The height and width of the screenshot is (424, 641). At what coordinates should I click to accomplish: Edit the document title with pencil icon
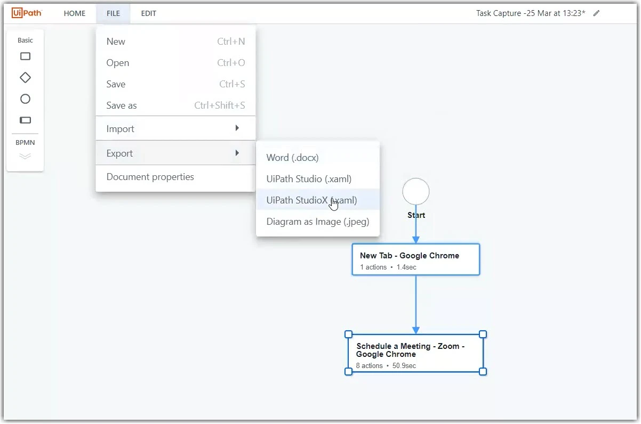click(x=596, y=13)
